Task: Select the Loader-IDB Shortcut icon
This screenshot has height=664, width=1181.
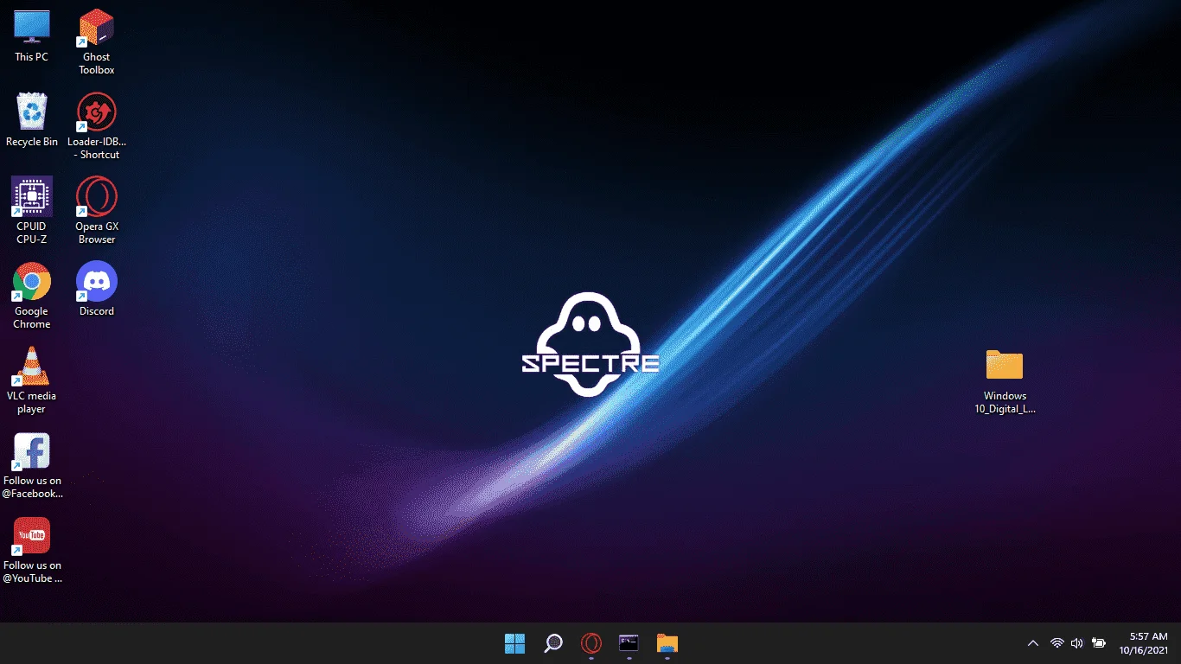Action: point(97,127)
